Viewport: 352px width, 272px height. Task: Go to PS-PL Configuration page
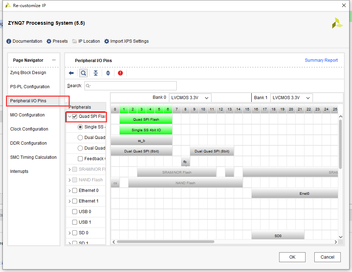(x=30, y=87)
